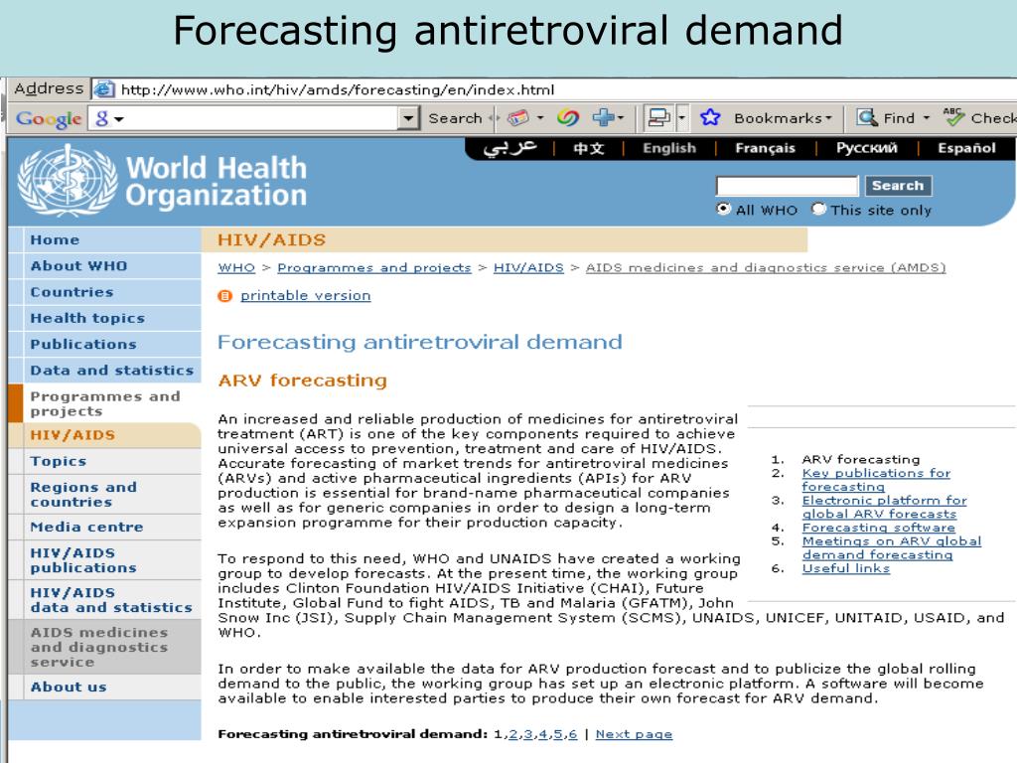Click the WHO breadcrumb link
The height and width of the screenshot is (763, 1017).
pyautogui.click(x=236, y=267)
